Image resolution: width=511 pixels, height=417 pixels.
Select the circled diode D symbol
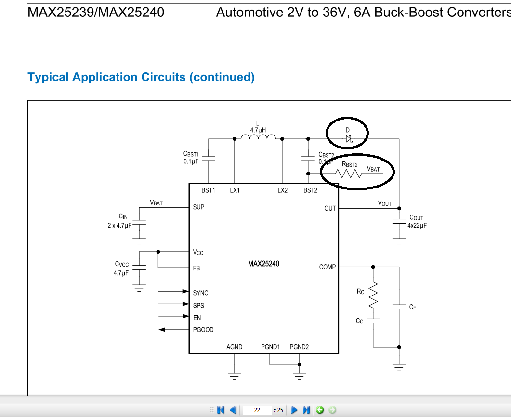[x=348, y=134]
